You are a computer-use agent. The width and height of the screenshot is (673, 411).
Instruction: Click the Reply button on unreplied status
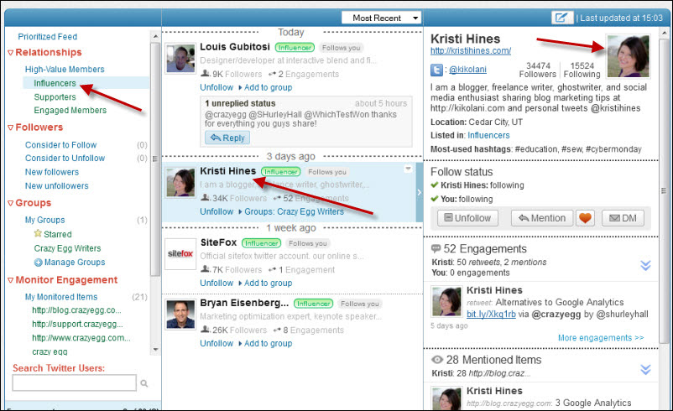pyautogui.click(x=227, y=138)
